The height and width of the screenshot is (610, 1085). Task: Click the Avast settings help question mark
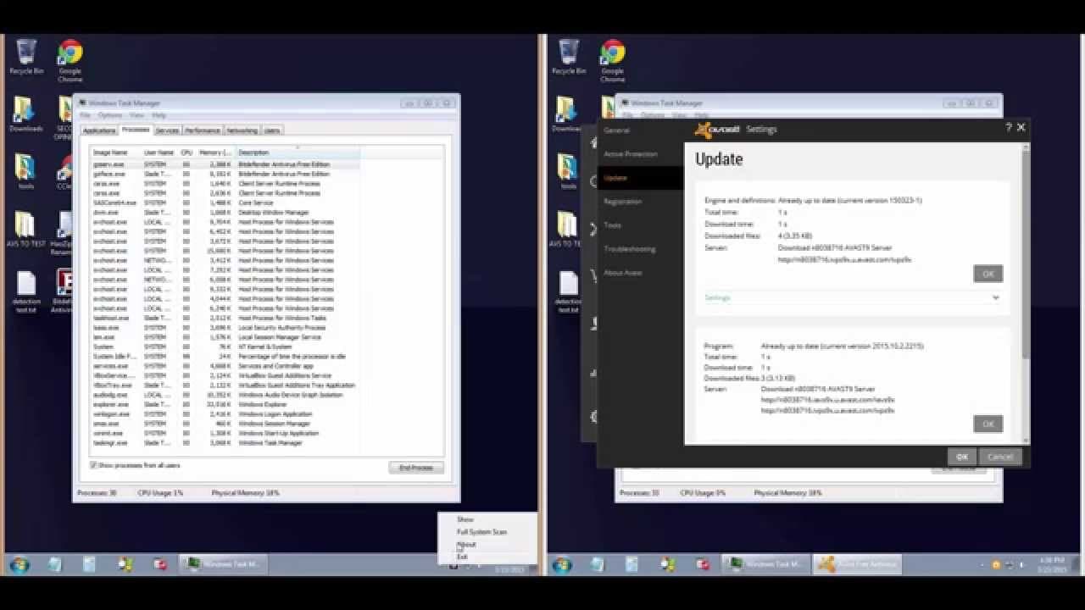click(1008, 128)
